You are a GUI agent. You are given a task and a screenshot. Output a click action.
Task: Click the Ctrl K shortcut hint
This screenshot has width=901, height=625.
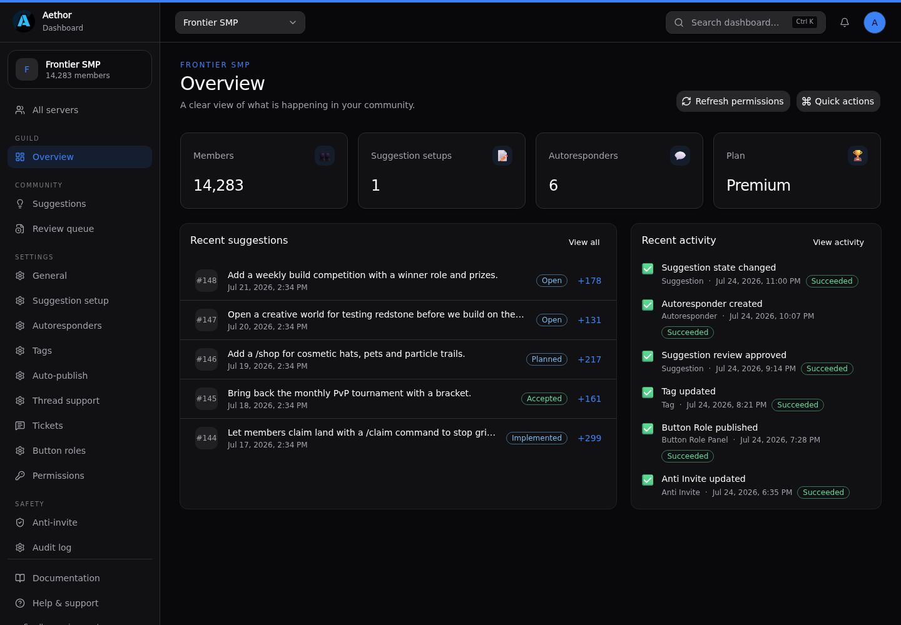pyautogui.click(x=805, y=22)
